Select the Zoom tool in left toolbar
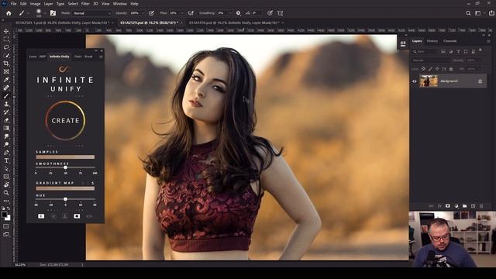 coord(6,193)
